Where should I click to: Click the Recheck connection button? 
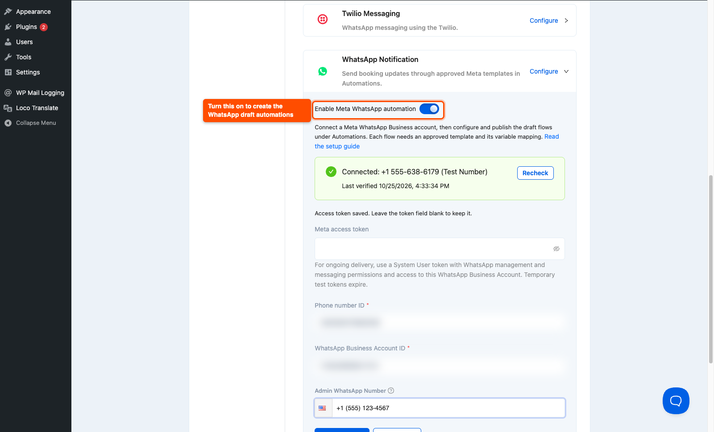click(x=535, y=173)
